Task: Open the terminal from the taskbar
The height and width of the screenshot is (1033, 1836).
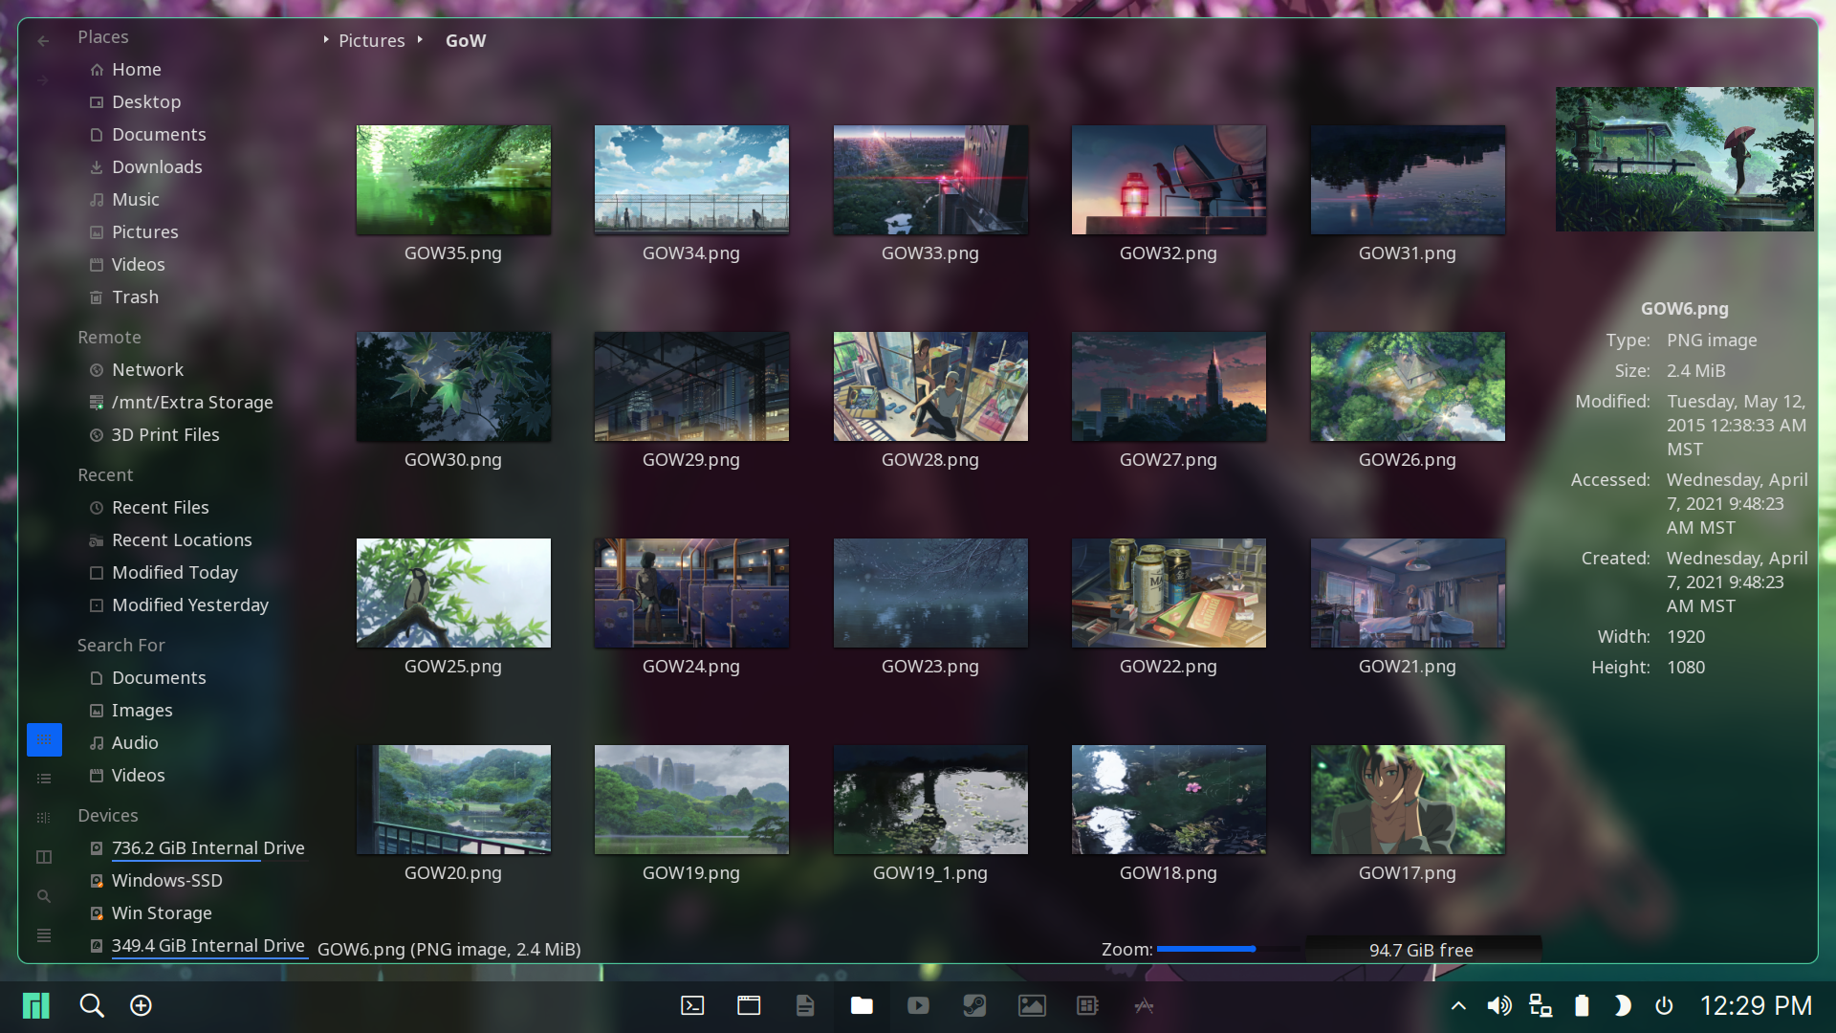Action: (692, 1005)
